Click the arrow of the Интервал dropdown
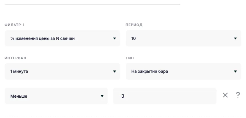Image resolution: width=246 pixels, height=118 pixels. coord(115,71)
